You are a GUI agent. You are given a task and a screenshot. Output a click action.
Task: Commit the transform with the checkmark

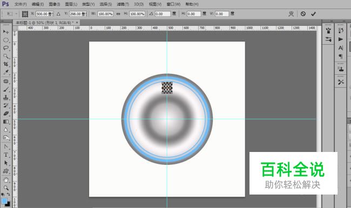(x=313, y=14)
